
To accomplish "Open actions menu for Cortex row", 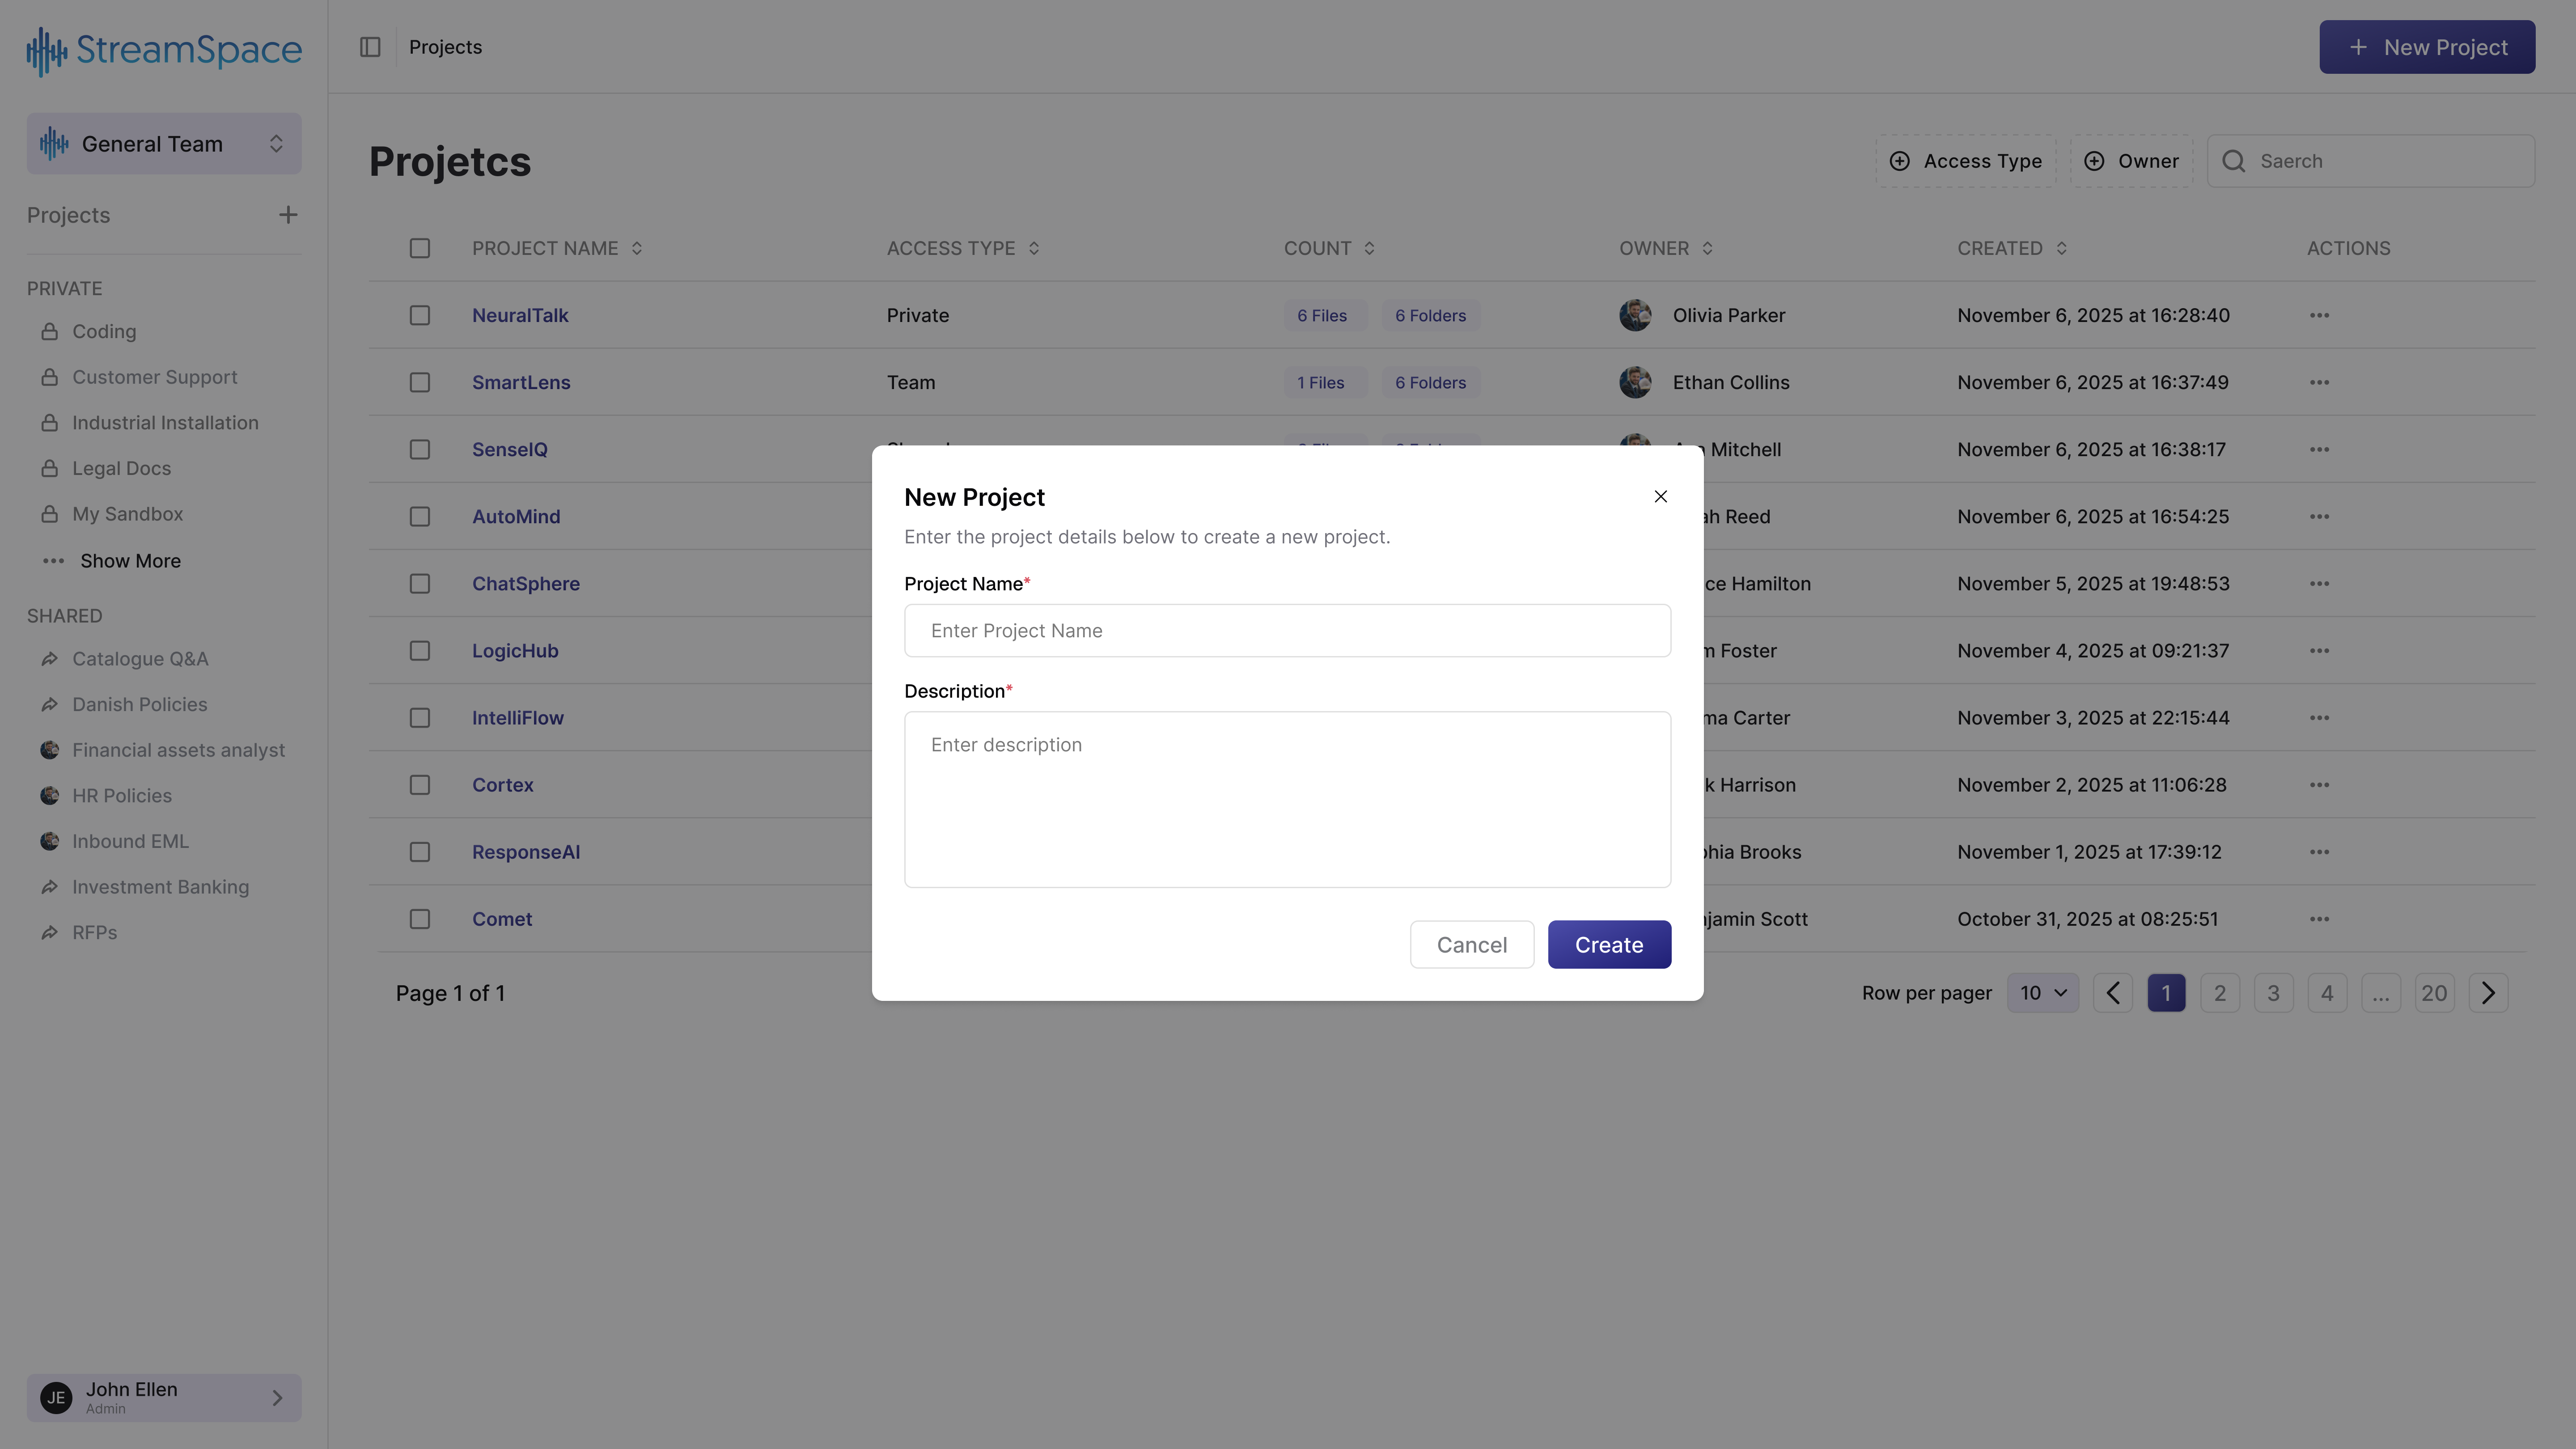I will (2319, 785).
